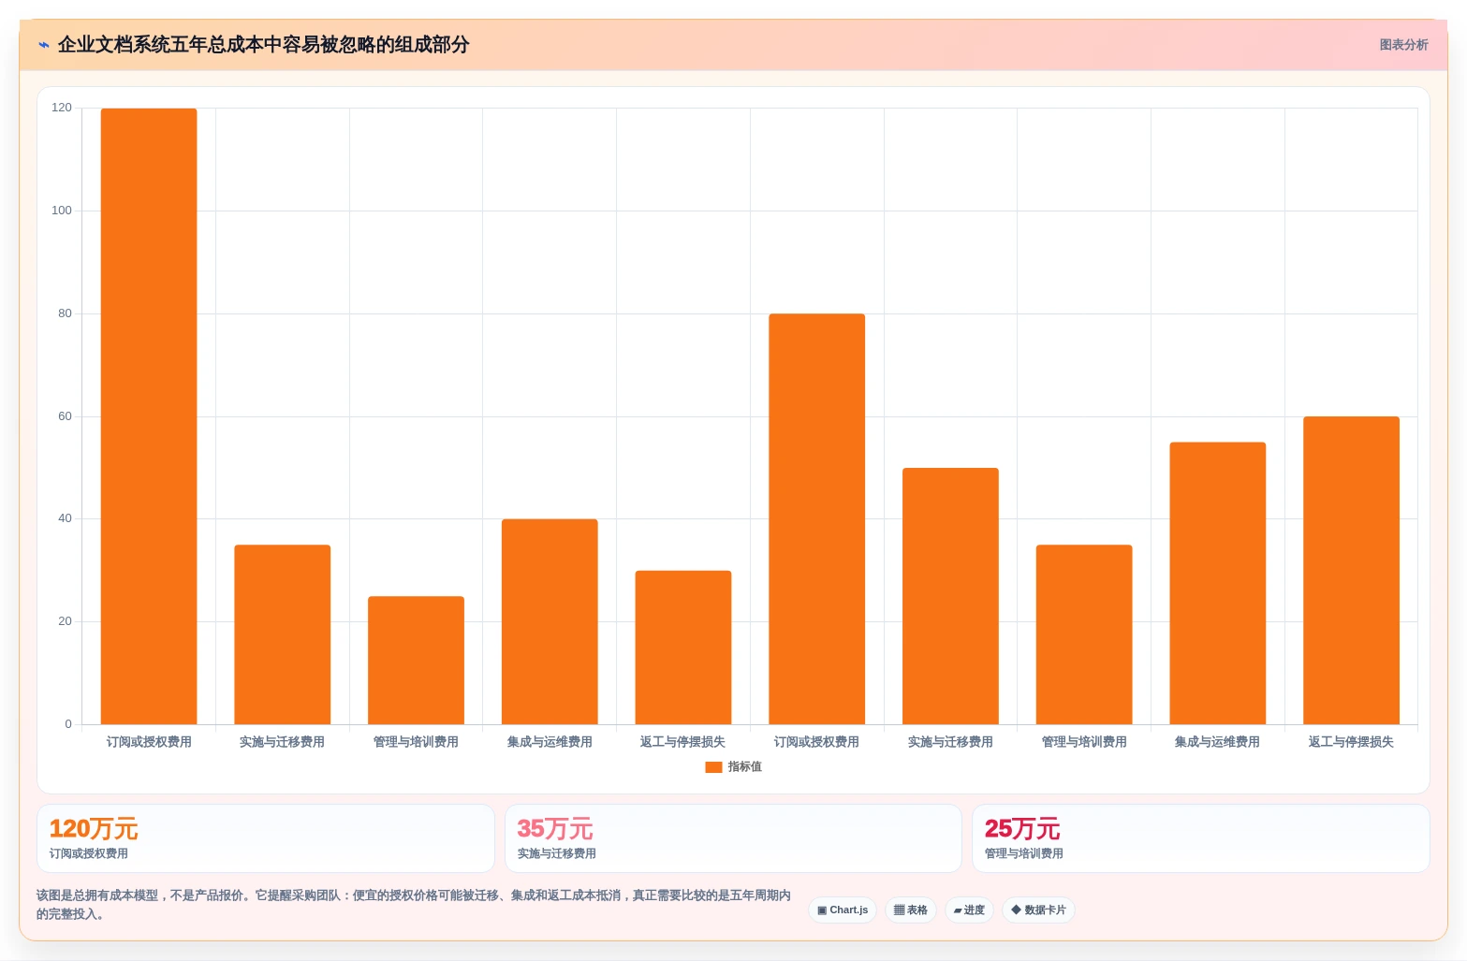
Task: Click the 表格 tag chip
Action: tap(911, 910)
